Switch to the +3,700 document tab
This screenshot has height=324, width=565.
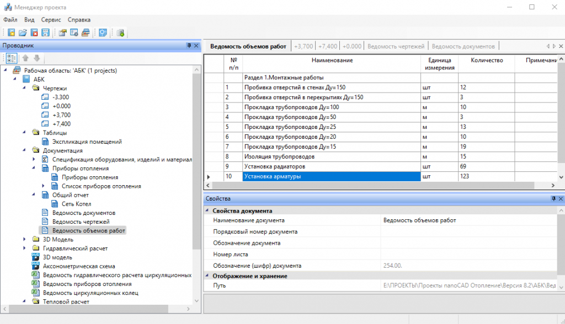tap(303, 46)
